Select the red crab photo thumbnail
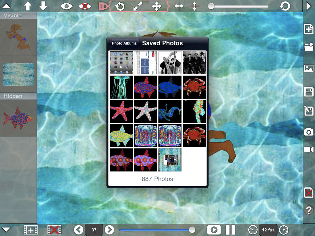Viewport: 315px width, 236px height. click(194, 87)
